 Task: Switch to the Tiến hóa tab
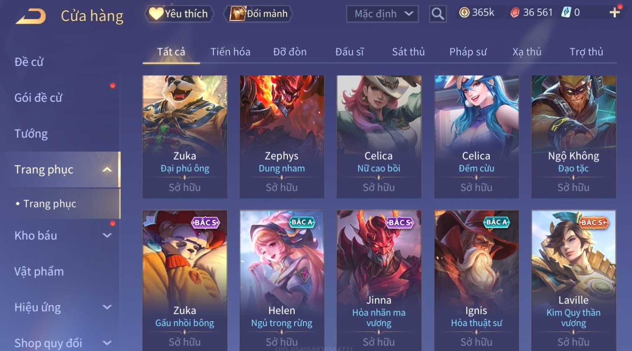[x=230, y=52]
